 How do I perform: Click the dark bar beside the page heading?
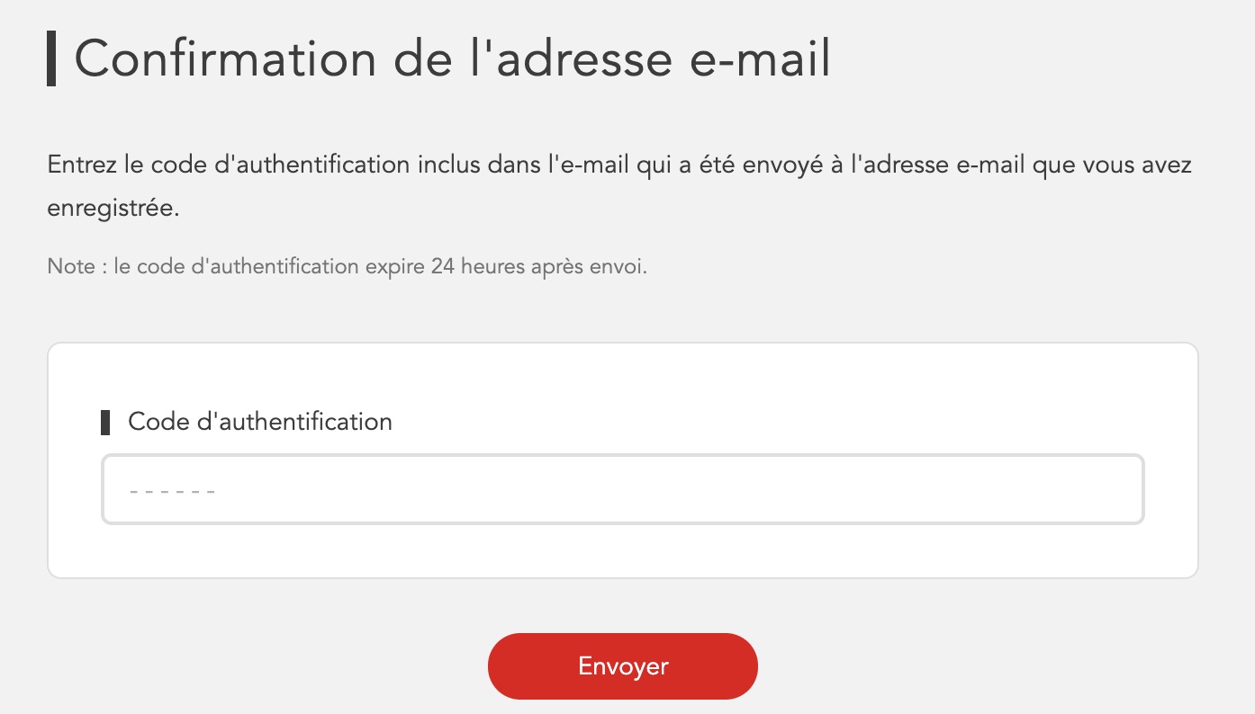coord(51,58)
